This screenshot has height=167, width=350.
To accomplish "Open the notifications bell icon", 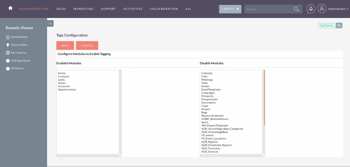I will 311,9.
